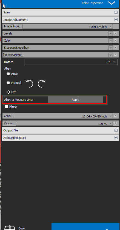Enable the Mirror checkbox
Screen dimensions: 120x230
(x=6, y=107)
